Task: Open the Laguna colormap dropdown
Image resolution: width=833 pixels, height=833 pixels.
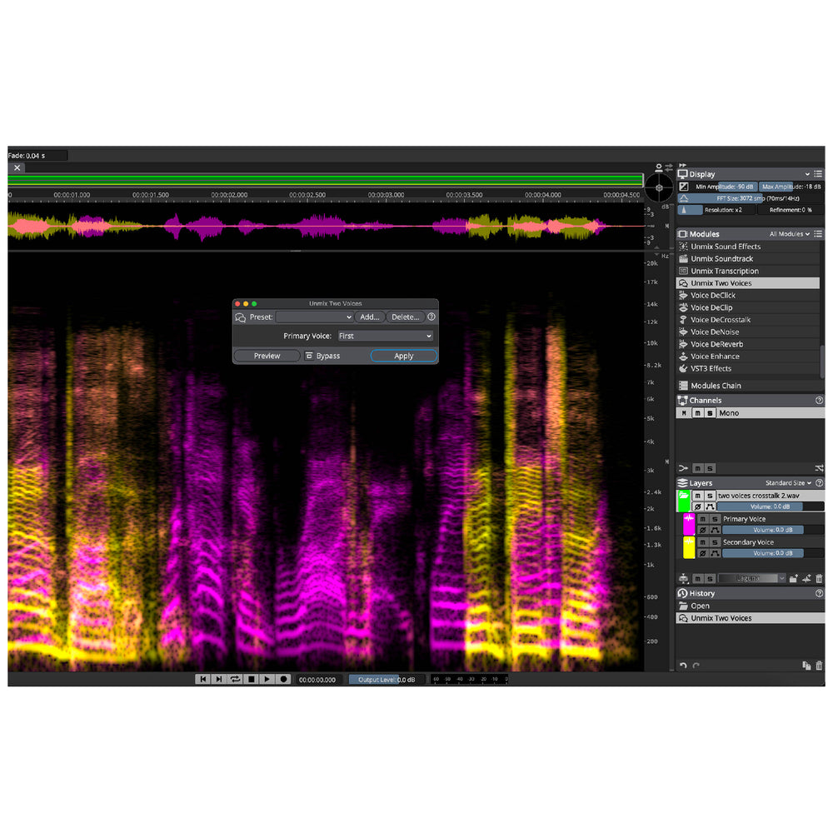Action: click(x=751, y=578)
